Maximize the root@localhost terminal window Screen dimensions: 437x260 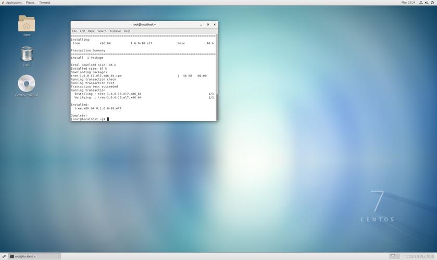pos(207,24)
